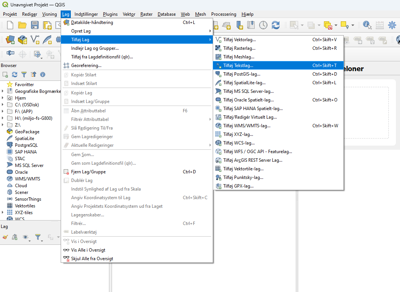Click the New GeoPackage Layer toolbar icon

[22, 40]
